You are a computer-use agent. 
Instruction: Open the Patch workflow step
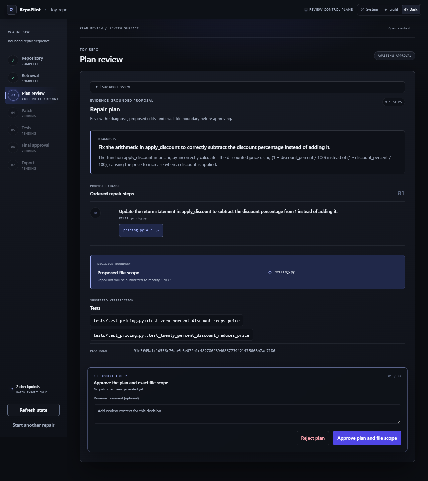point(33,113)
